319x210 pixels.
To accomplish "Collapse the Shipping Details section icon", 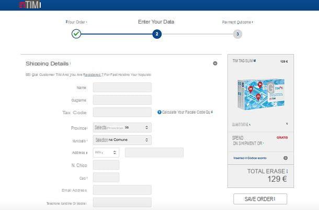I will tap(215, 63).
